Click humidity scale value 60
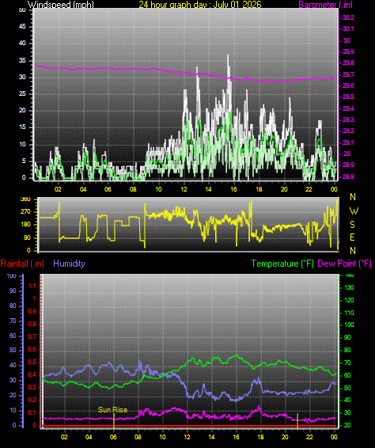This screenshot has width=375, height=448. pyautogui.click(x=13, y=336)
